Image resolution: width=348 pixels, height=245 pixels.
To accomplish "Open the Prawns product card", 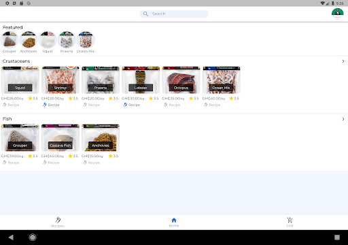I will point(101,80).
